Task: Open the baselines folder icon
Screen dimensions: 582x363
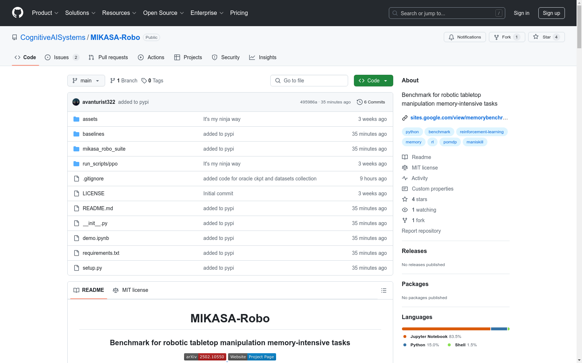Action: tap(76, 134)
